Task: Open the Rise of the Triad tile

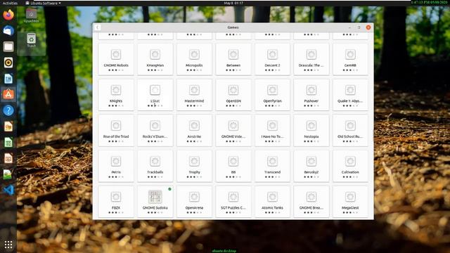Action: pyautogui.click(x=116, y=131)
